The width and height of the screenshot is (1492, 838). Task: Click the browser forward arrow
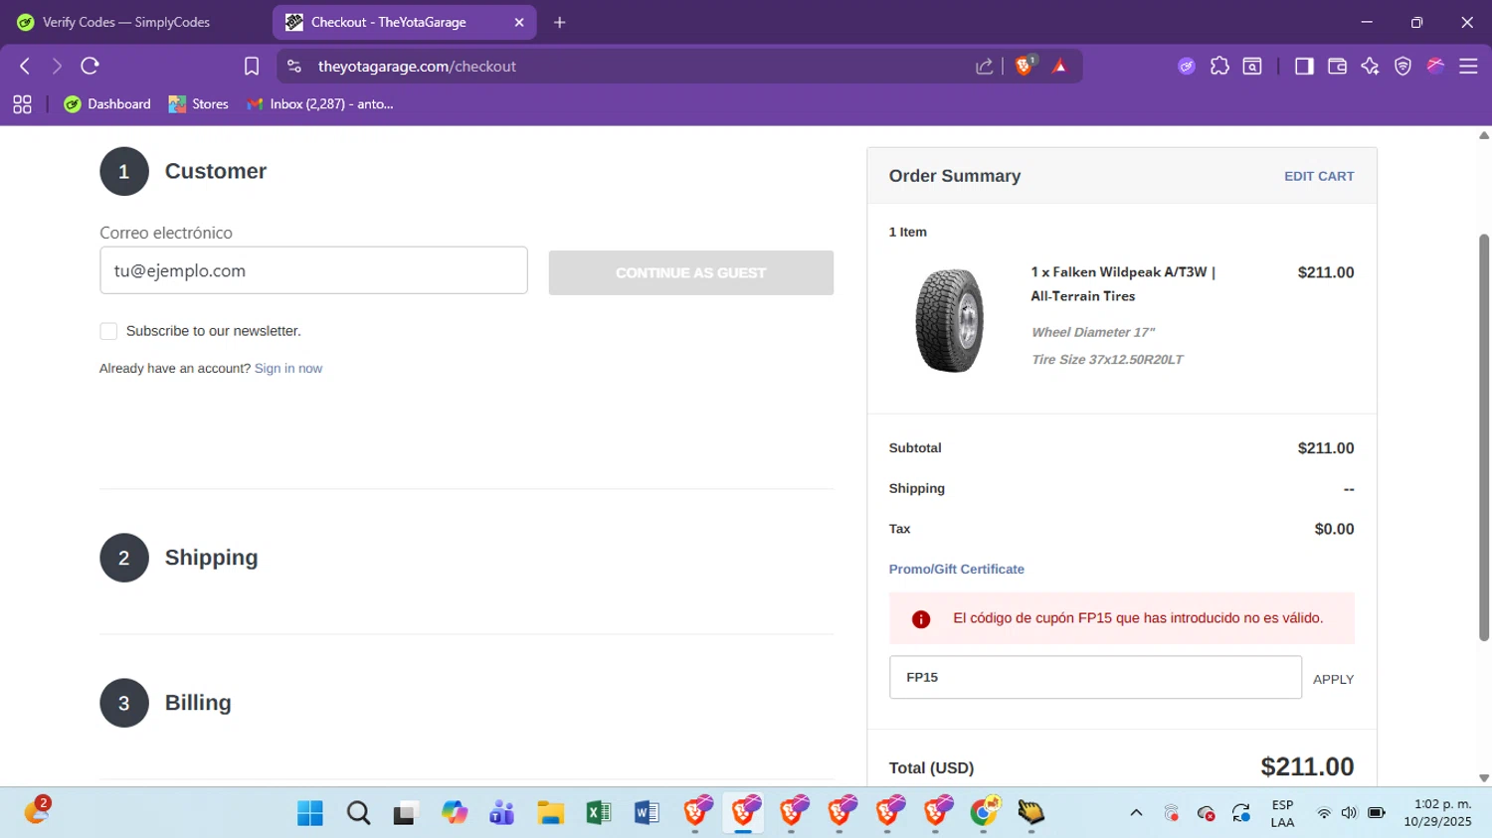[57, 66]
